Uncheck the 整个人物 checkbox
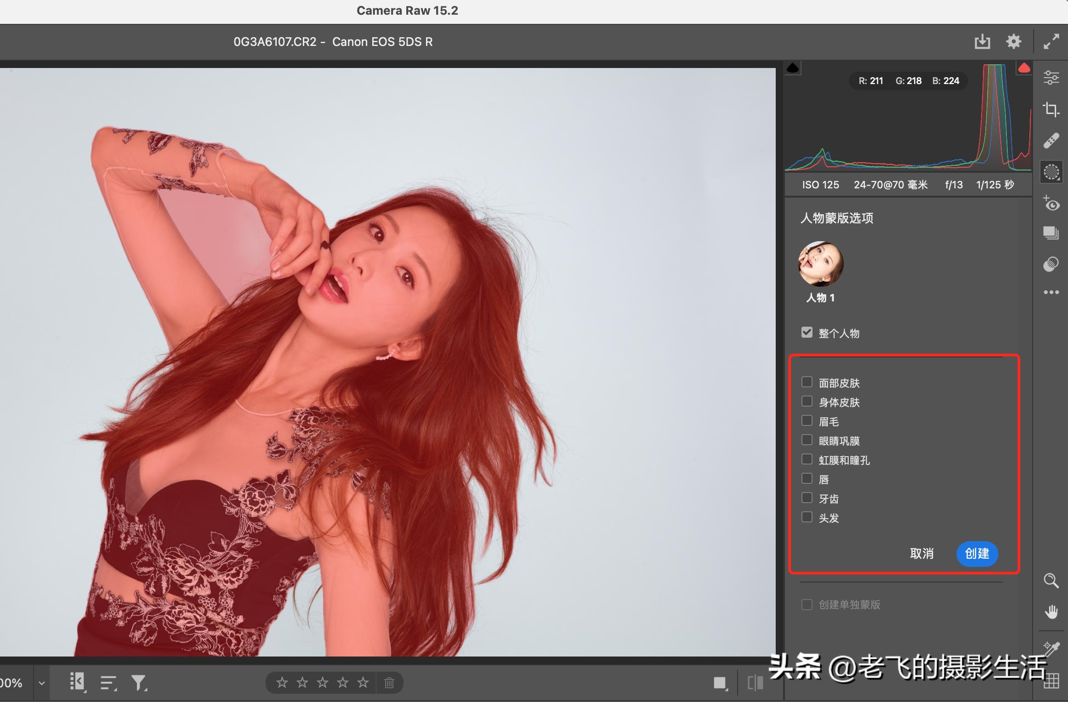 coord(807,333)
